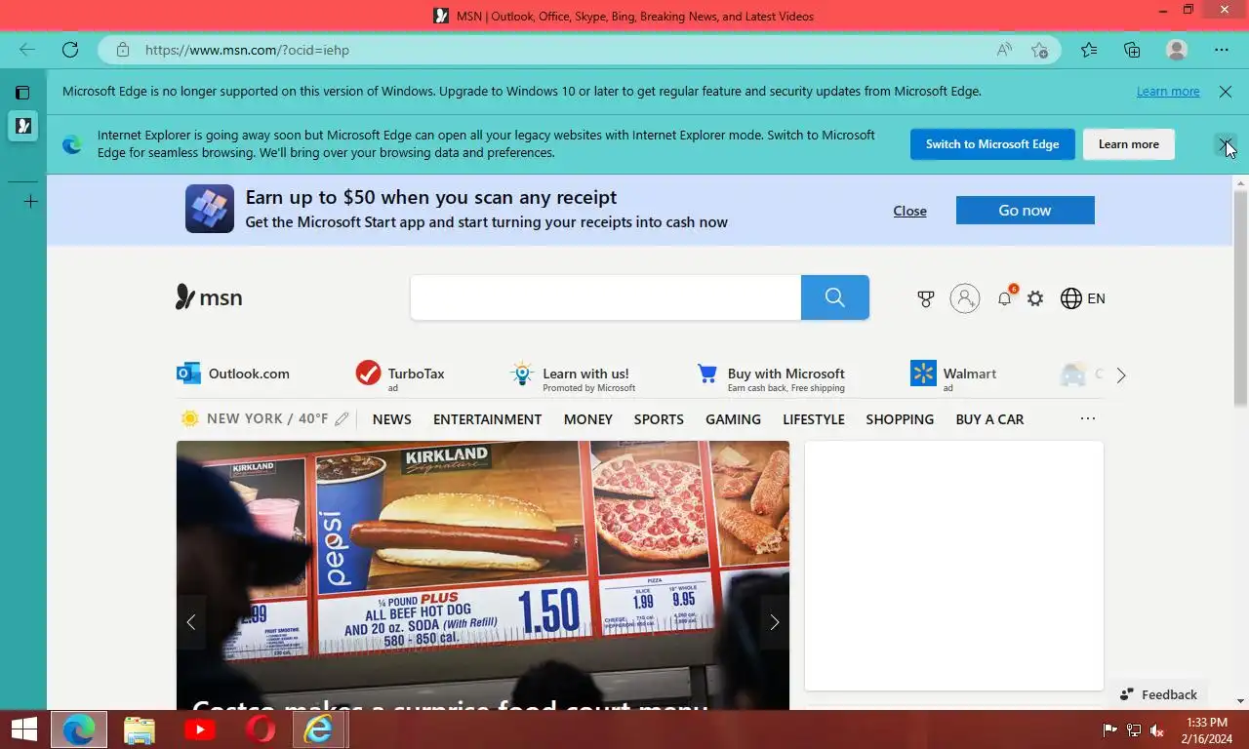Expand more categories ellipsis in nav bar

pyautogui.click(x=1088, y=418)
